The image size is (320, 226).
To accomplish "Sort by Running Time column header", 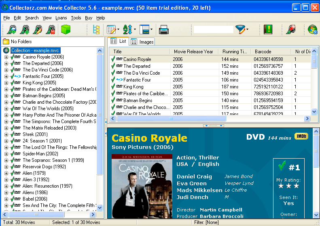I will (x=235, y=52).
